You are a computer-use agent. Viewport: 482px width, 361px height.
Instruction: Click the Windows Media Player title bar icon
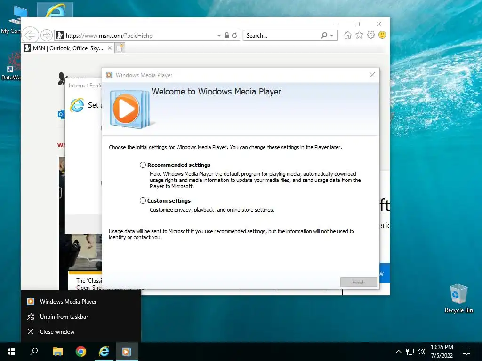pyautogui.click(x=109, y=75)
